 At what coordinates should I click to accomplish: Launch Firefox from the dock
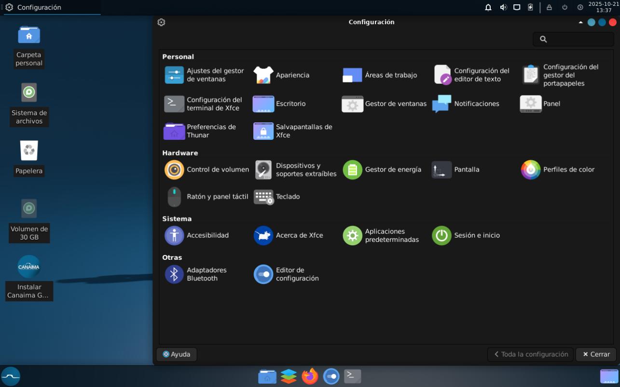[x=310, y=376]
